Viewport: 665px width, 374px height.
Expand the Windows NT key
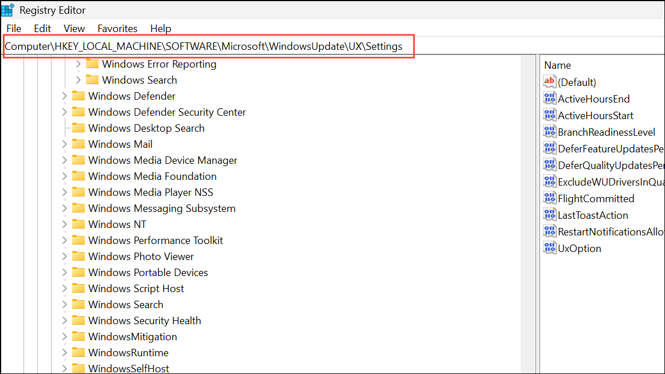point(64,225)
